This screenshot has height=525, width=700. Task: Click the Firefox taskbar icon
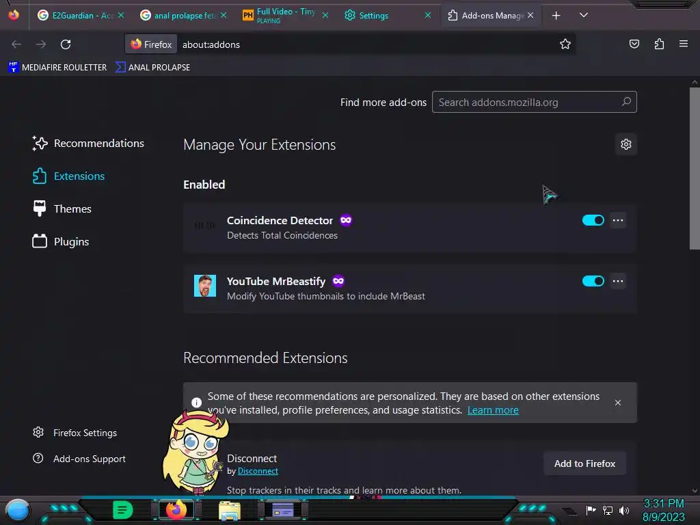pyautogui.click(x=176, y=510)
